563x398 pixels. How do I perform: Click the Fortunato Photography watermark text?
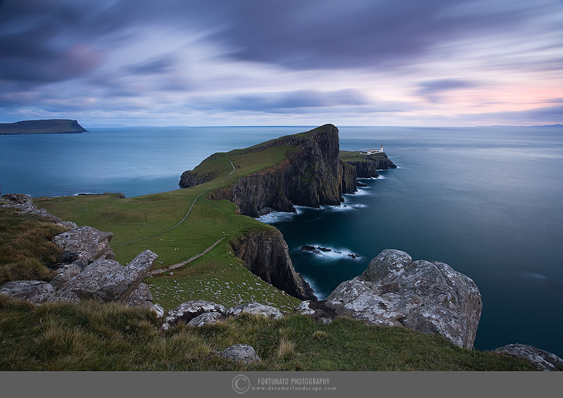(x=293, y=380)
